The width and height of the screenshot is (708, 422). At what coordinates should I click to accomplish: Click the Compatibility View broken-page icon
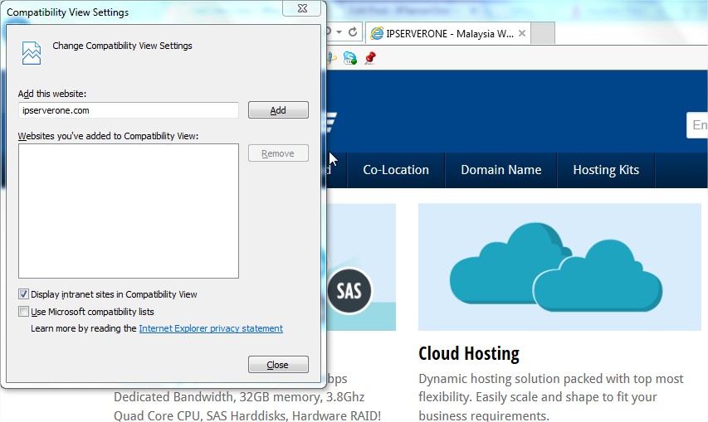(x=32, y=53)
